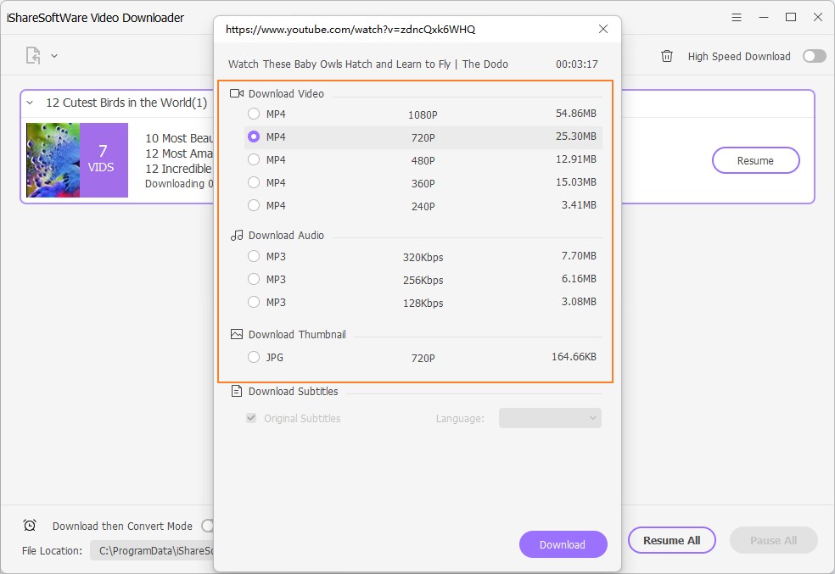The height and width of the screenshot is (574, 835).
Task: Click the Download Subtitles document icon
Action: (237, 391)
